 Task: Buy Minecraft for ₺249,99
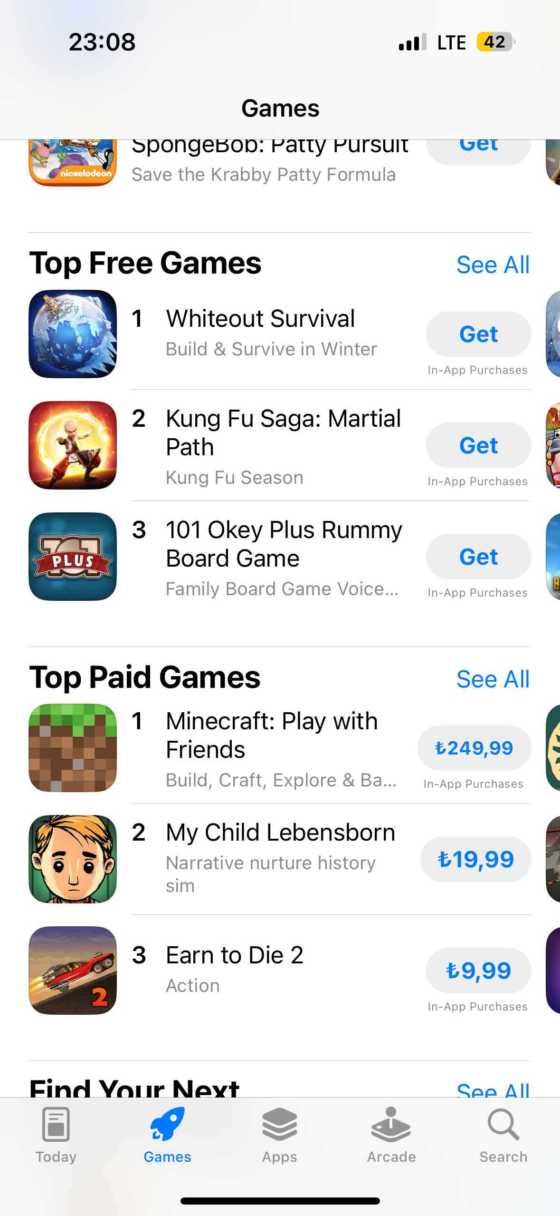(x=474, y=748)
